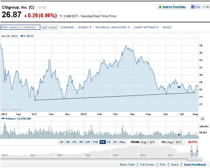Click the Send Feedback link

[x=195, y=165]
